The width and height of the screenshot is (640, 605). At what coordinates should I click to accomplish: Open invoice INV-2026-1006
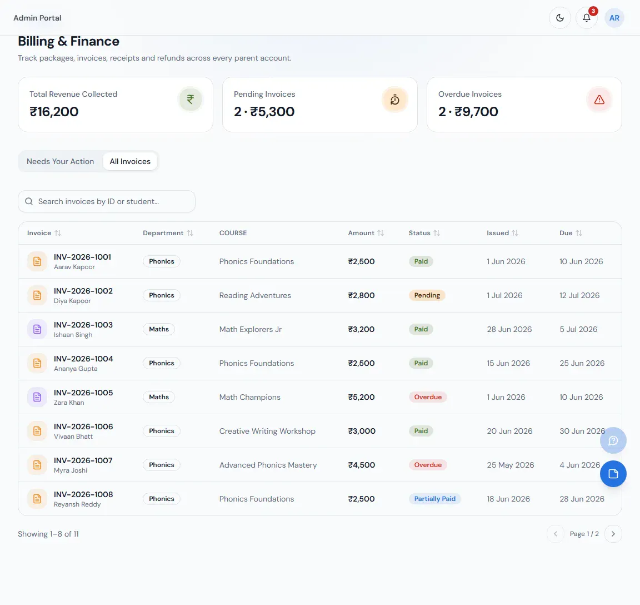pyautogui.click(x=83, y=427)
